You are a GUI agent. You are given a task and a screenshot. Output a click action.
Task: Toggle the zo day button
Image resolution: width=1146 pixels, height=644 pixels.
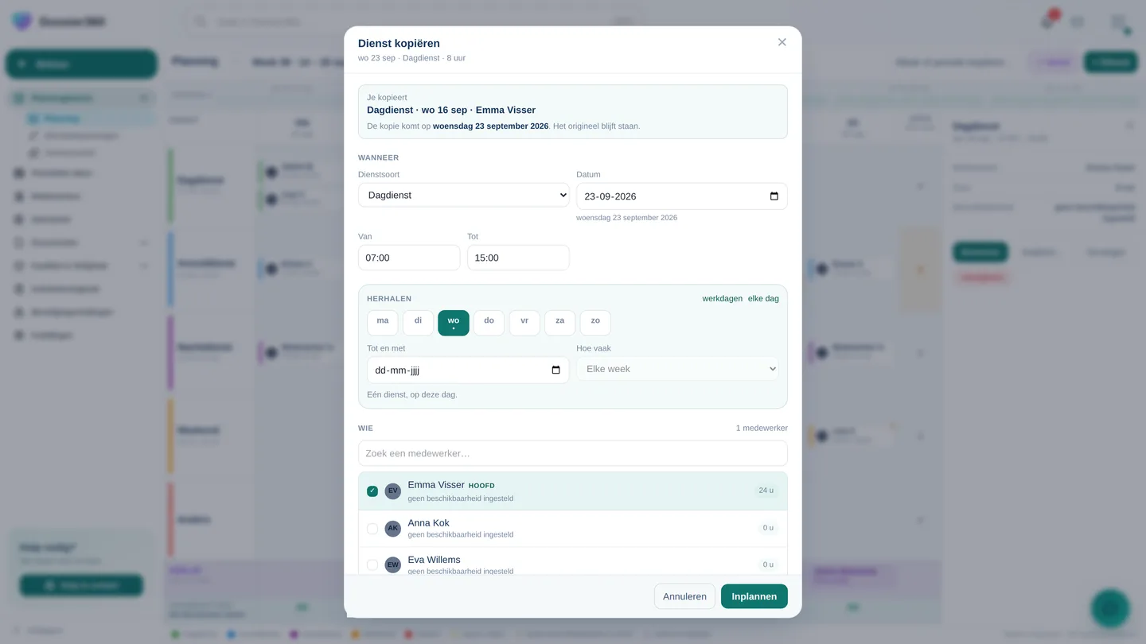coord(595,323)
